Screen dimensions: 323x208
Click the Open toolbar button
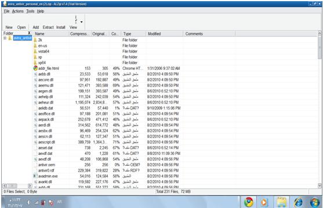21,27
